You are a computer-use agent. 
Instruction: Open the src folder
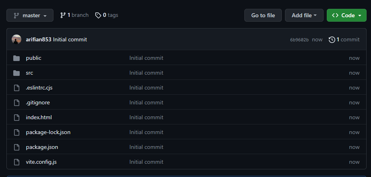[29, 73]
